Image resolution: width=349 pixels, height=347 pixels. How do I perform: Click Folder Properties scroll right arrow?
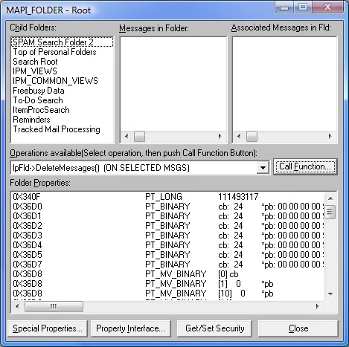(318, 307)
